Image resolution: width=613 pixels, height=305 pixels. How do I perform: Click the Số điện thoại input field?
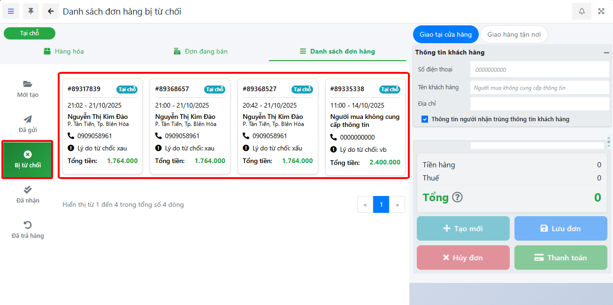pos(539,70)
